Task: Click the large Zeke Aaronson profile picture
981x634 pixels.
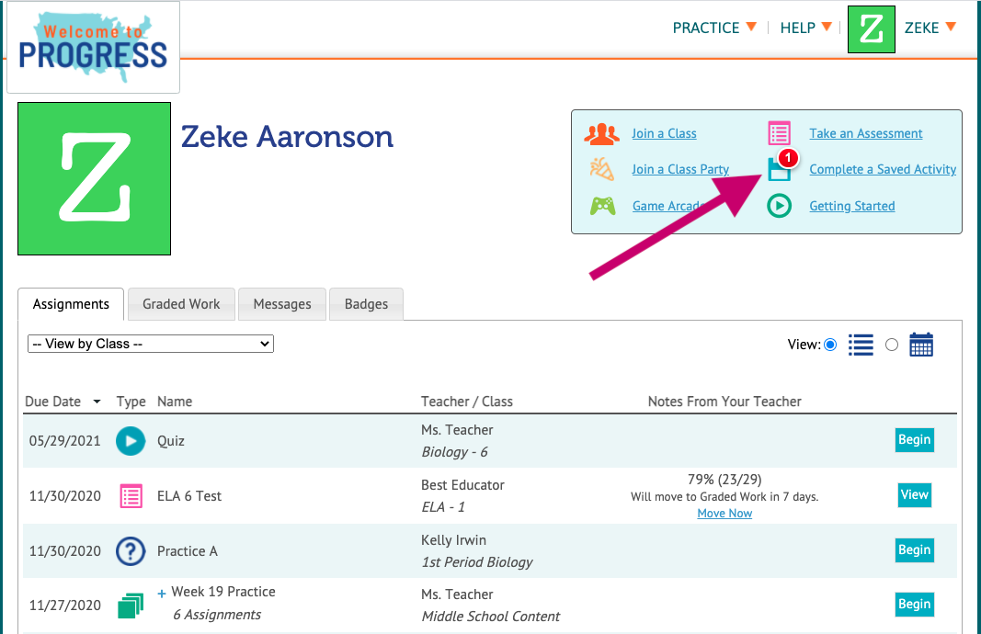Action: [95, 179]
